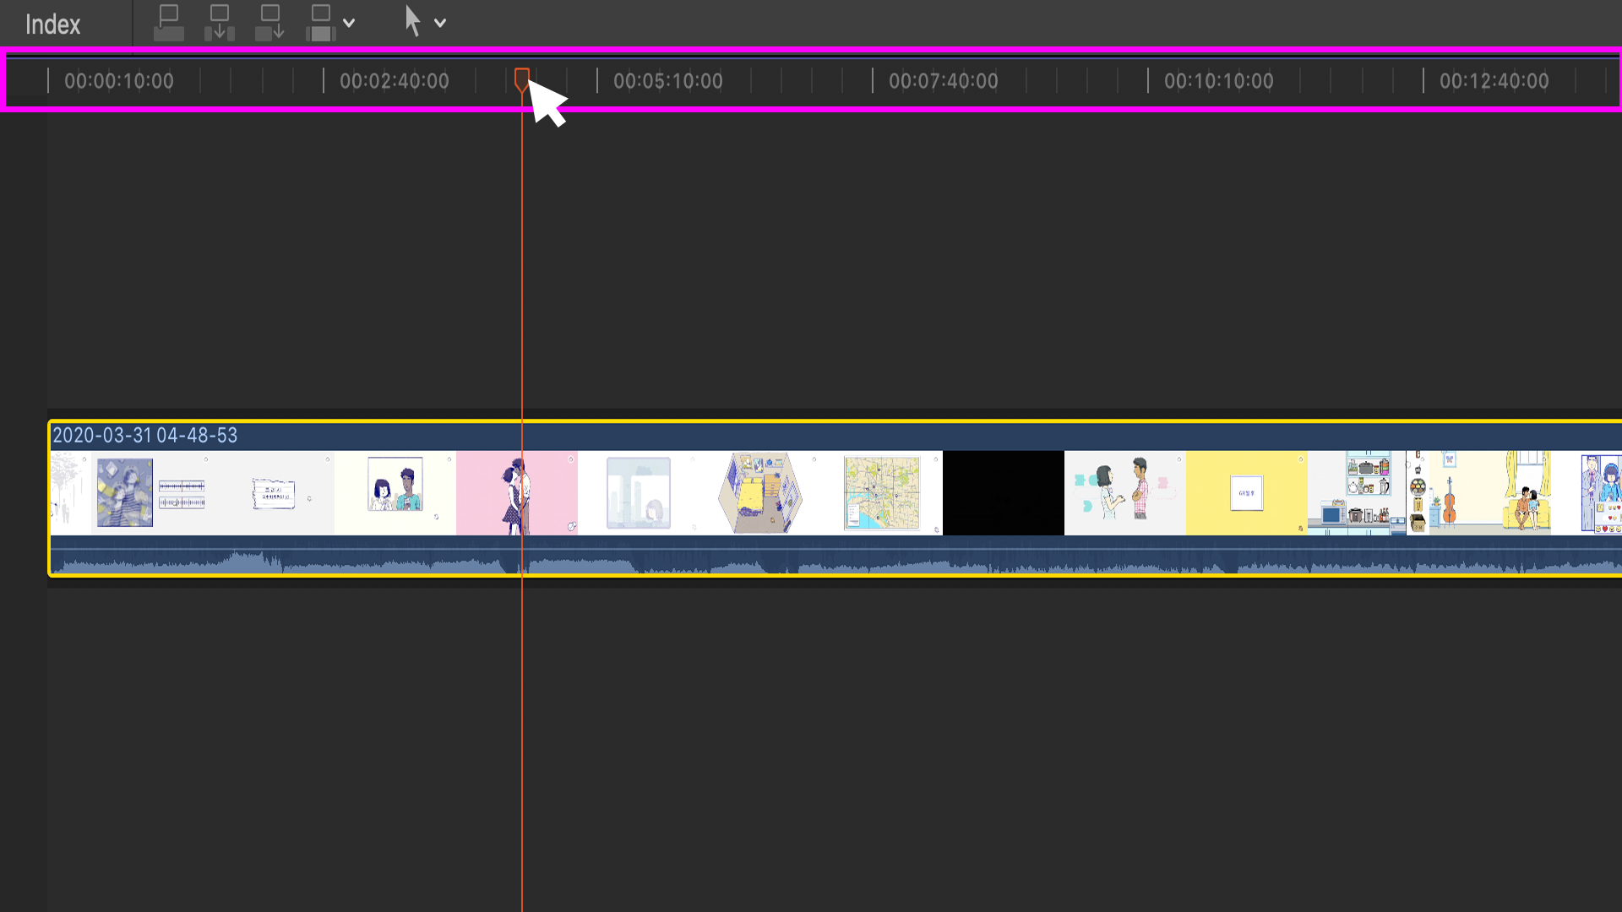Click the orange playhead handle in the ruler
Screen dimensions: 1622x912
[522, 79]
